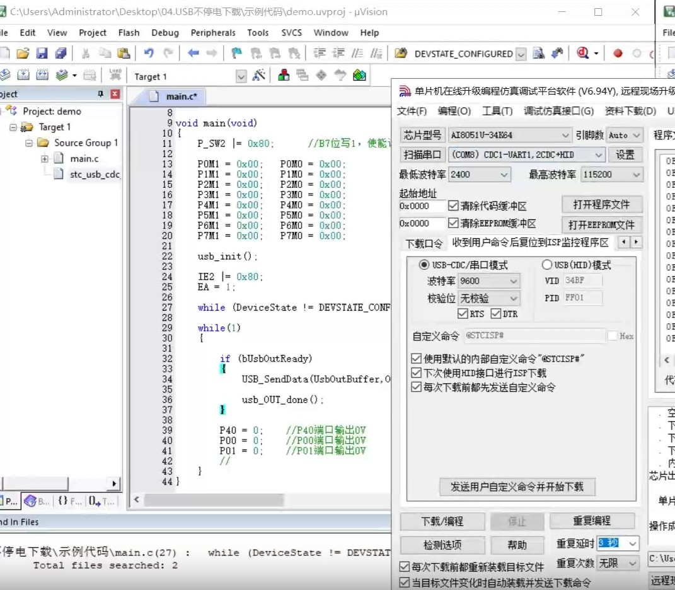This screenshot has height=590, width=675.
Task: Open 重复次数 无限 dropdown
Action: 618,563
